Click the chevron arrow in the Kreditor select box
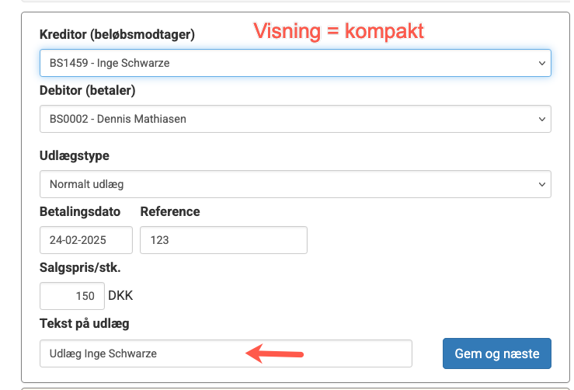Screen dimensions: 574x390 542,63
